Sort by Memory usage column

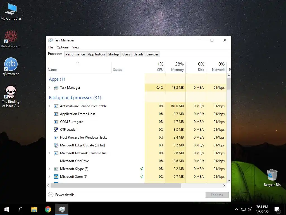coord(175,67)
